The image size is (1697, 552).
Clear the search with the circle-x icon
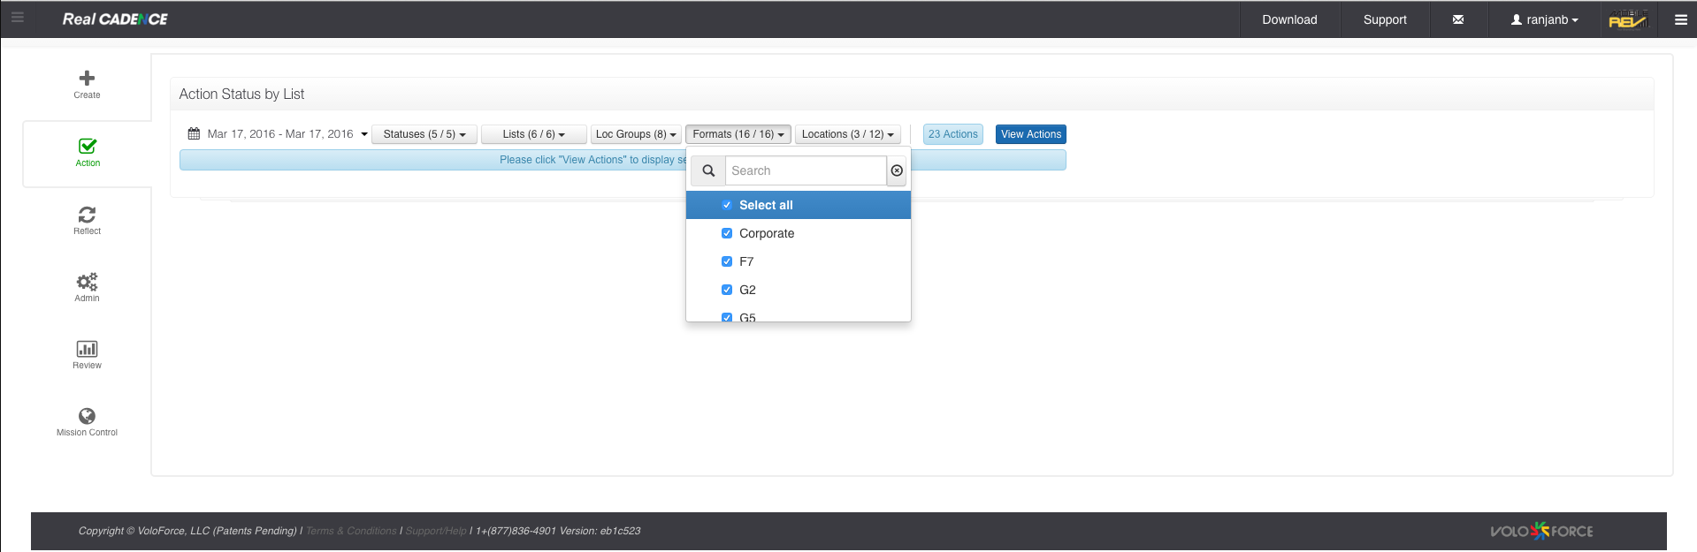coord(897,170)
